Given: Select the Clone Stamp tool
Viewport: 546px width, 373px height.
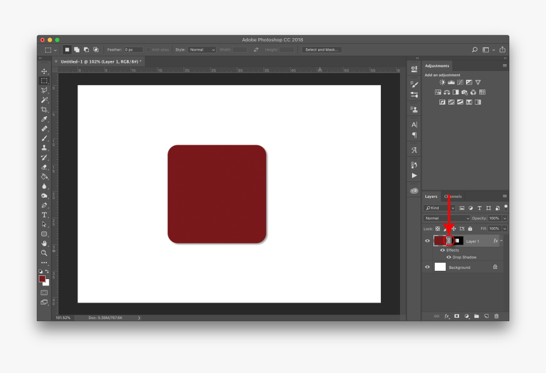Looking at the screenshot, I should (44, 148).
